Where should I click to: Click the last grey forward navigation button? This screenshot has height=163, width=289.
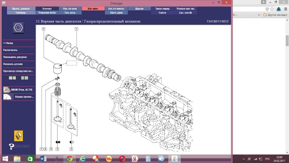26,78
